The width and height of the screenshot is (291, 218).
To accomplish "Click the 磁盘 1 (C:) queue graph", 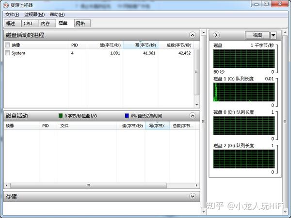I will (244, 92).
